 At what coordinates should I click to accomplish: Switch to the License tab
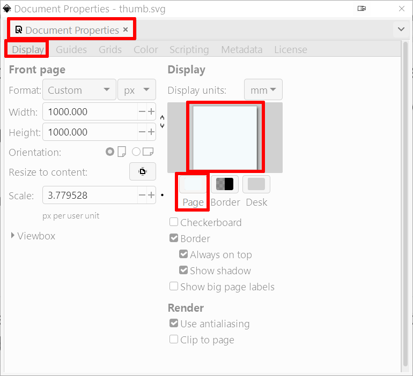(291, 49)
